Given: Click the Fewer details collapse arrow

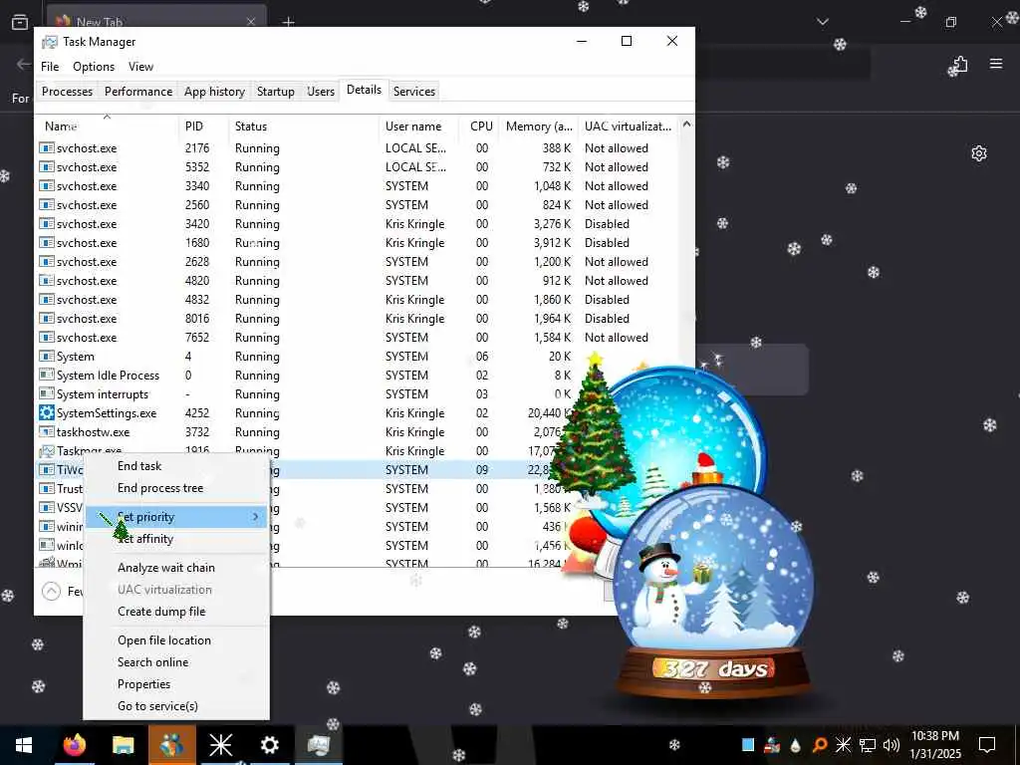Looking at the screenshot, I should point(51,591).
